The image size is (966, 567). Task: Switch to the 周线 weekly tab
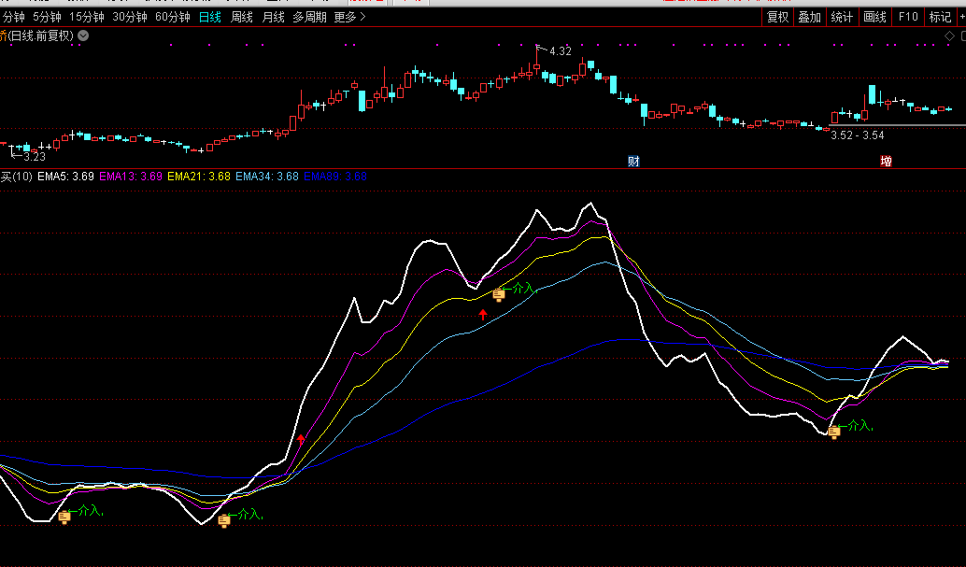(242, 17)
